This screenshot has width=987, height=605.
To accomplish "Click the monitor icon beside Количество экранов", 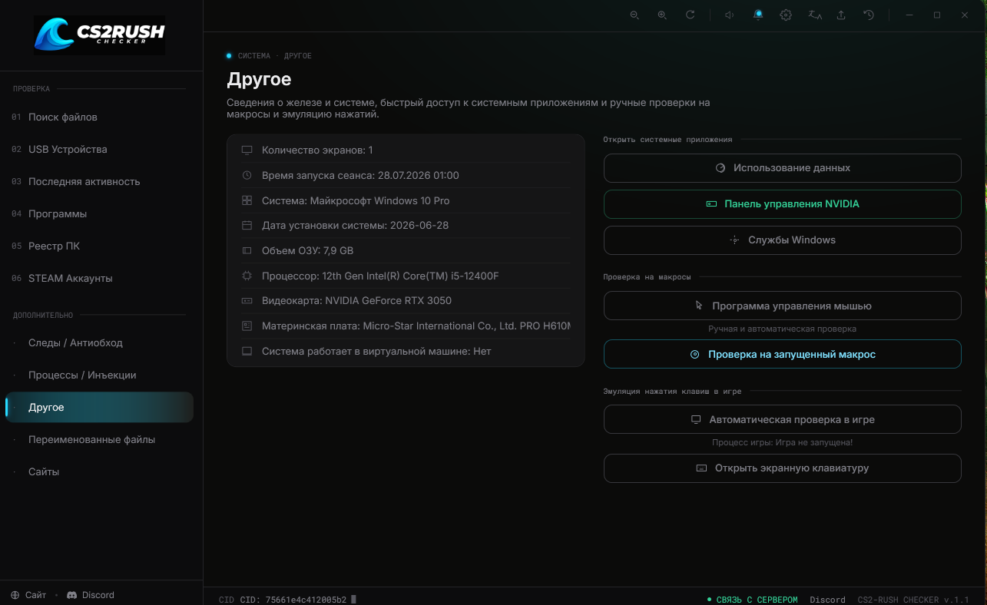I will (247, 150).
